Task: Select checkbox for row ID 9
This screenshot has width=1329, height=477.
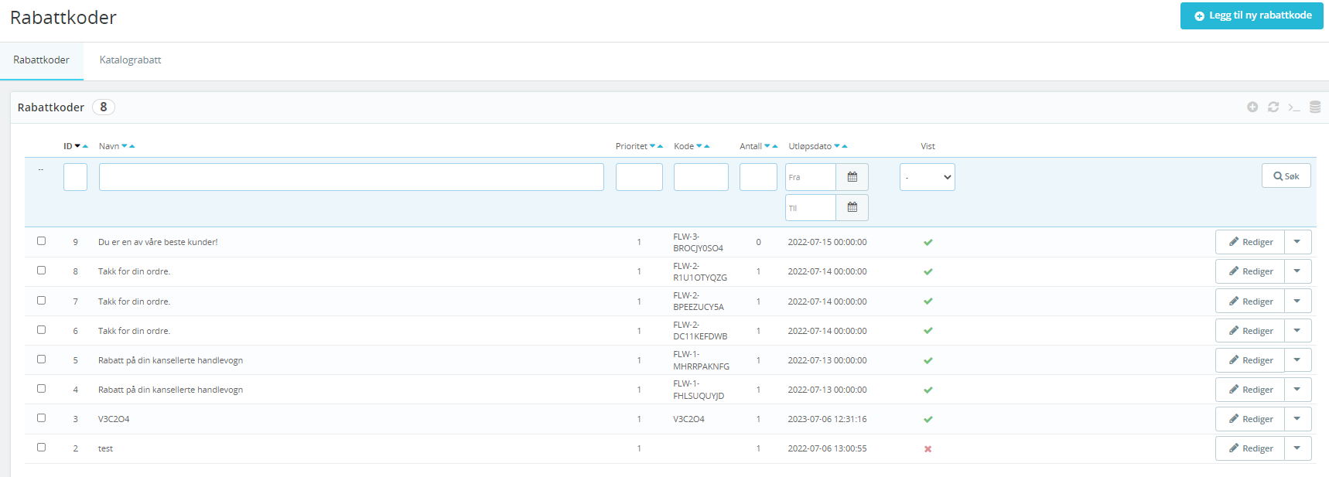Action: (42, 241)
